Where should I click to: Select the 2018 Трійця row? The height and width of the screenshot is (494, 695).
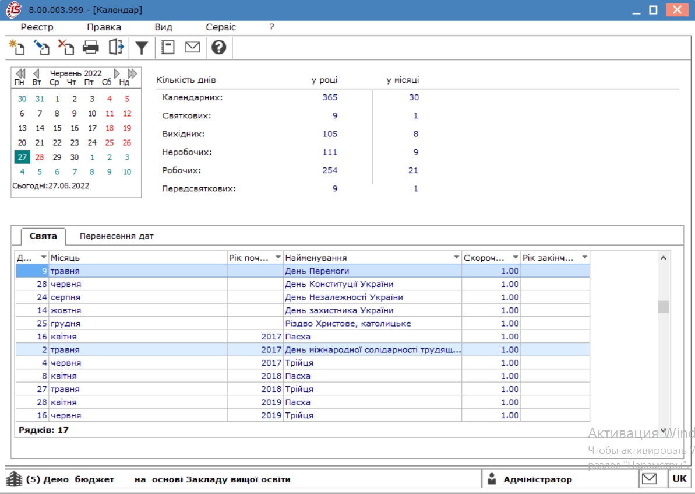(x=303, y=389)
